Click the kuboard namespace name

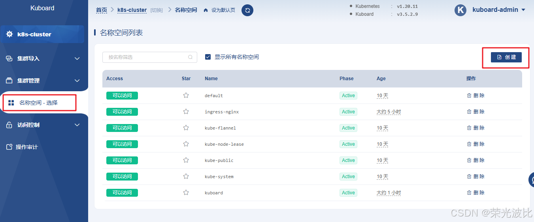coord(214,193)
